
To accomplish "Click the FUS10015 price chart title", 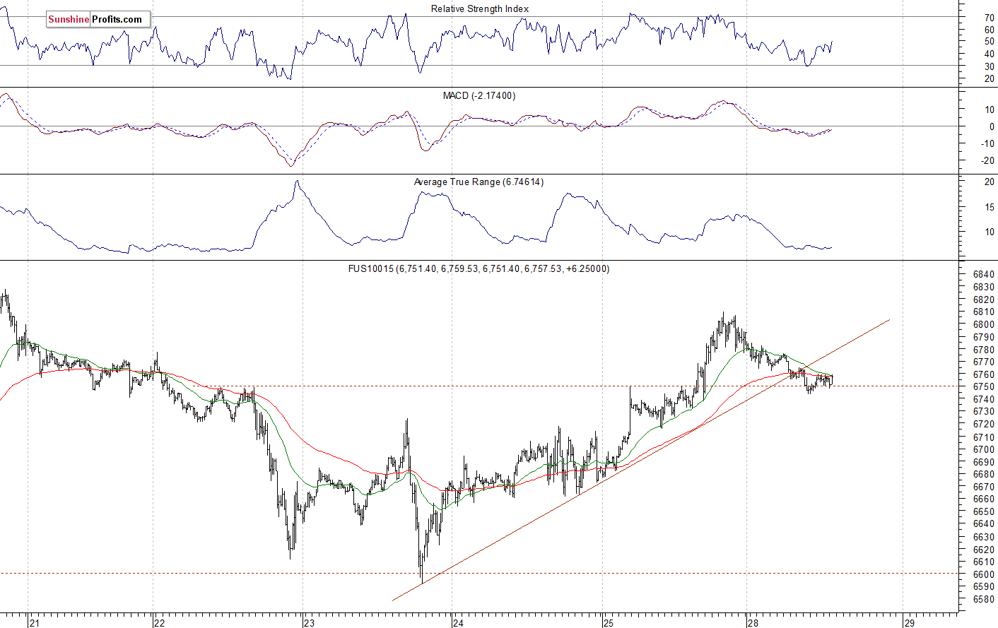I will coord(479,268).
